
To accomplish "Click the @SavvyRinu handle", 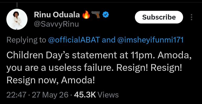I will pyautogui.click(x=56, y=24).
